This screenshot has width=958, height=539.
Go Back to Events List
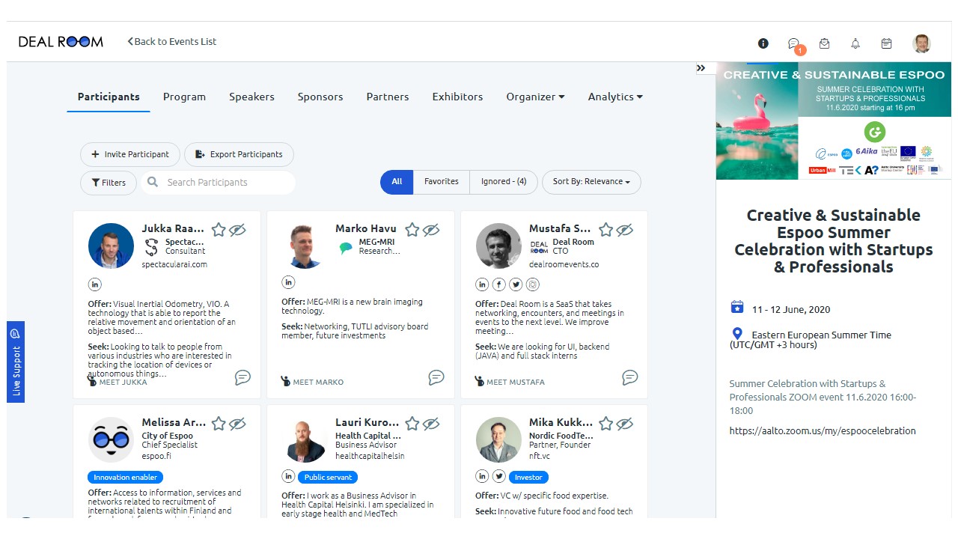point(172,42)
